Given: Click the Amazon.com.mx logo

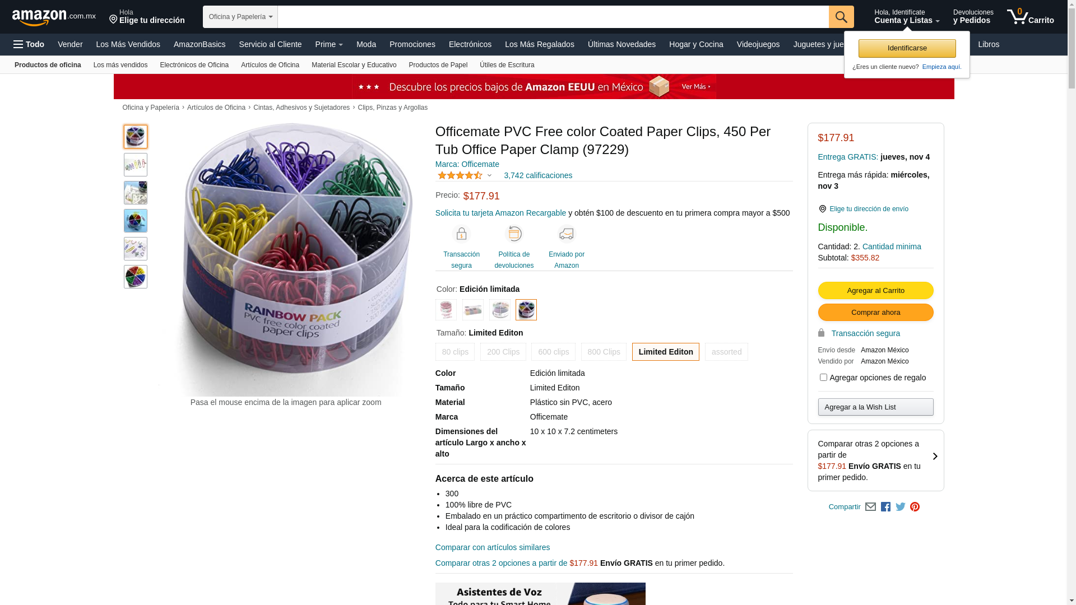Looking at the screenshot, I should pos(54,17).
